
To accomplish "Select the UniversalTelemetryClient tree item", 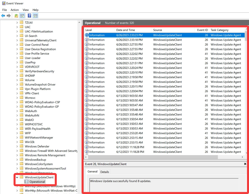I will 41,40.
